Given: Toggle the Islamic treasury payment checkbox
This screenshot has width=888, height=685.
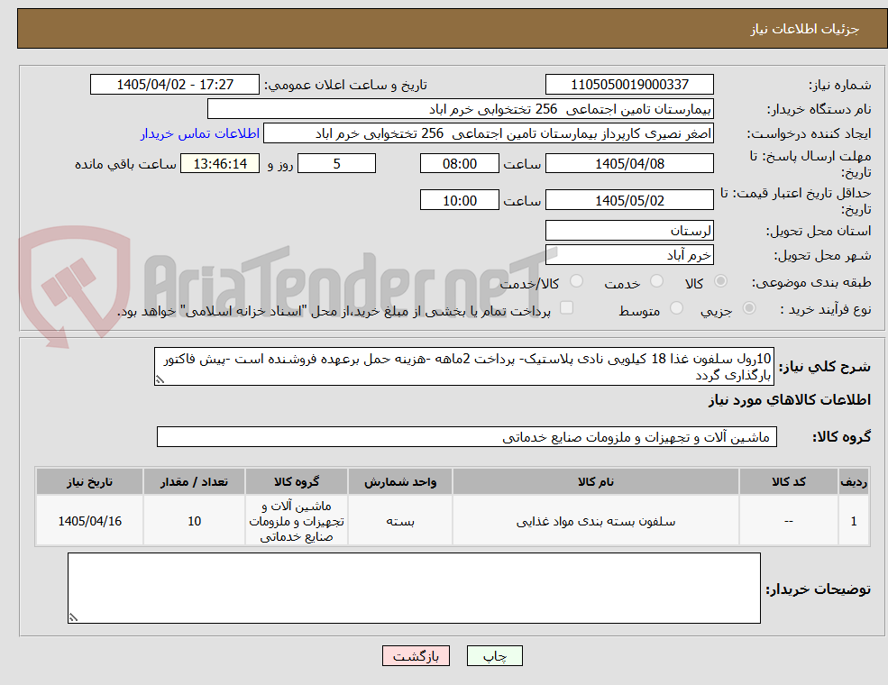Looking at the screenshot, I should coord(566,308).
